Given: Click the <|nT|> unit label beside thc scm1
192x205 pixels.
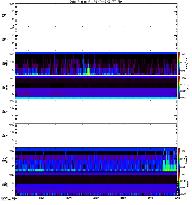Looking at the screenshot, I should (188, 184).
